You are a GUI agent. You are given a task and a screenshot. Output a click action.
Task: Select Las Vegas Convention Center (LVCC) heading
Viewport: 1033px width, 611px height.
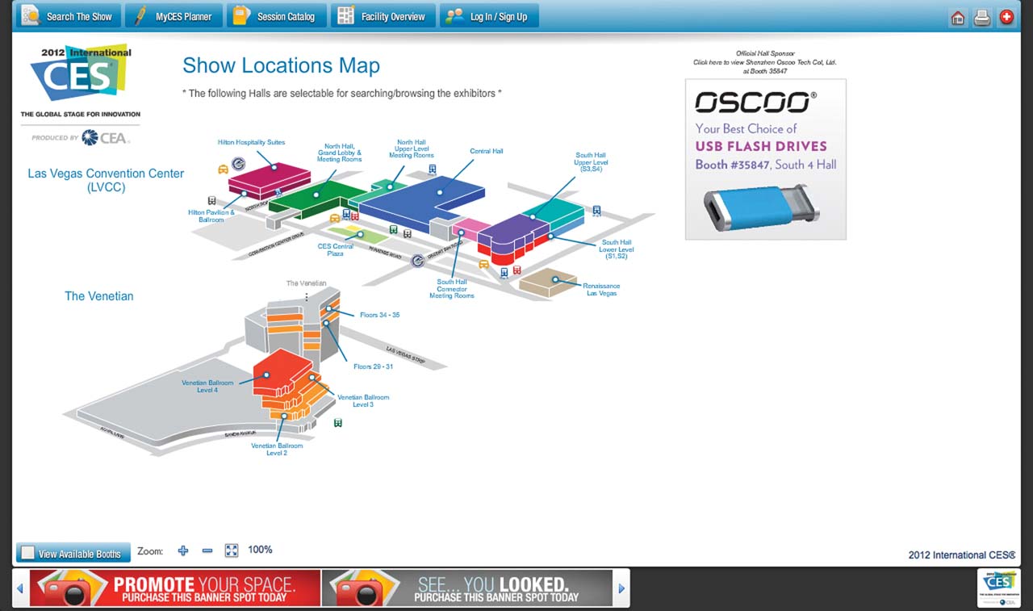[x=106, y=180]
